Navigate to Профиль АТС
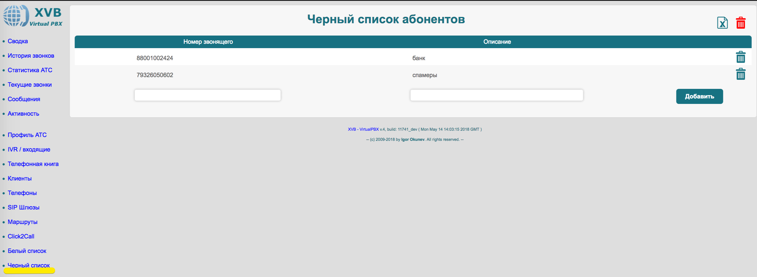The height and width of the screenshot is (277, 757). (27, 135)
